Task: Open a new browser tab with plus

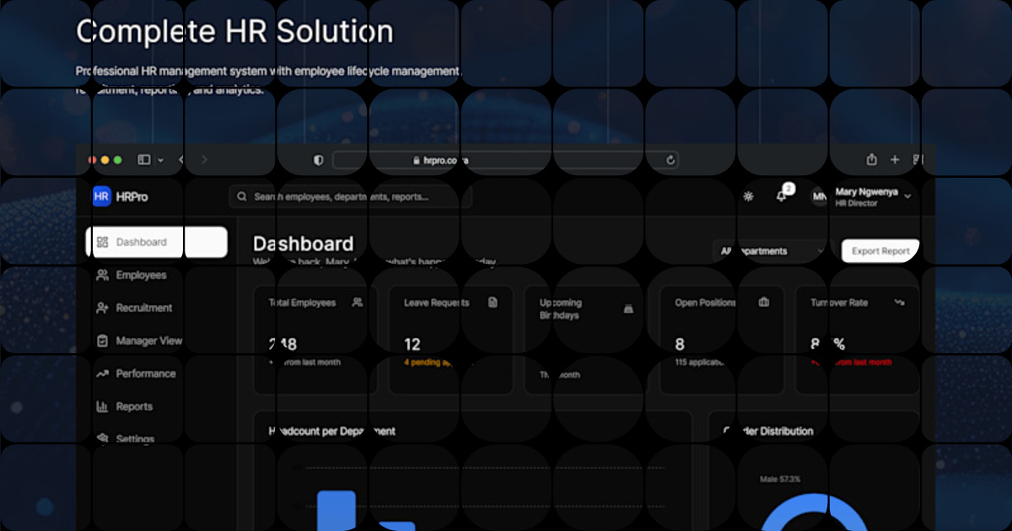Action: 895,159
